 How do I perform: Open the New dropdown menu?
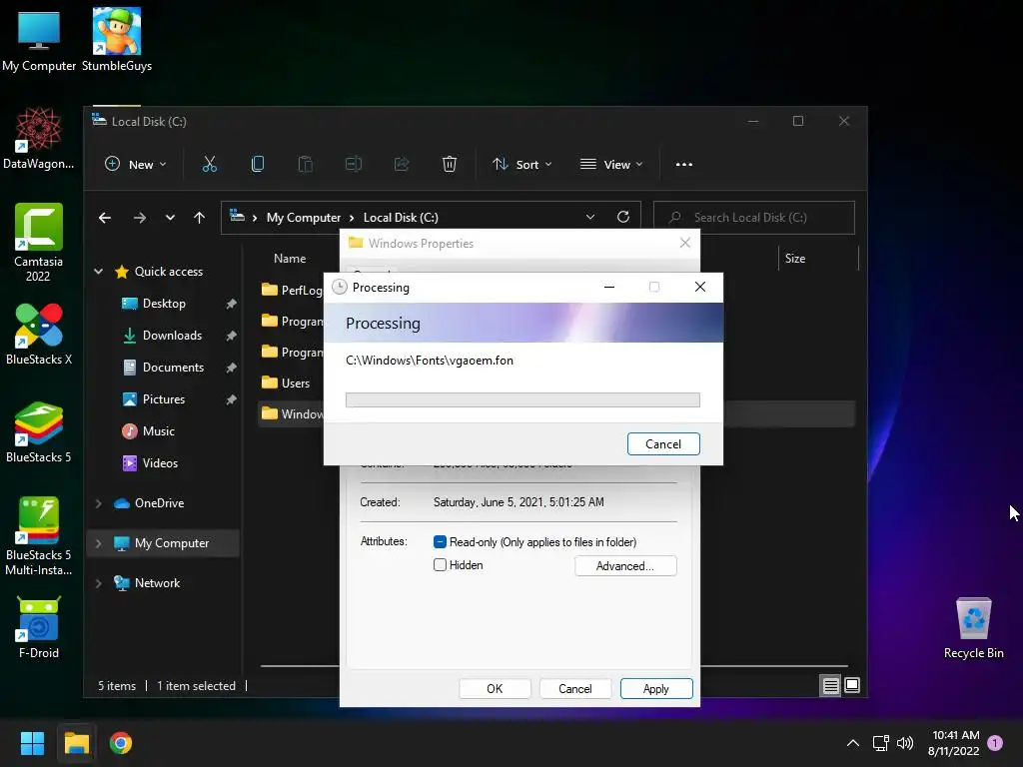(135, 165)
